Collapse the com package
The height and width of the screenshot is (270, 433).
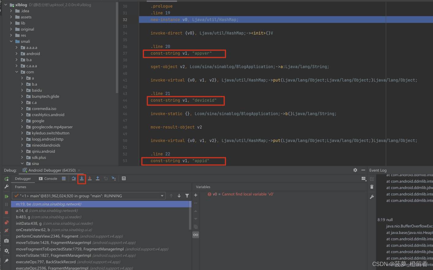(17, 72)
